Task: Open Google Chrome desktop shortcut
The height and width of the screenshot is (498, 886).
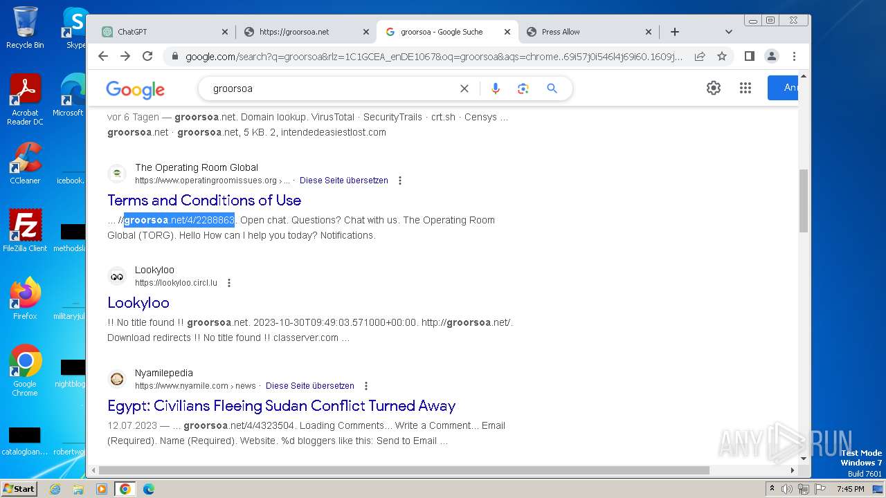Action: point(25,371)
